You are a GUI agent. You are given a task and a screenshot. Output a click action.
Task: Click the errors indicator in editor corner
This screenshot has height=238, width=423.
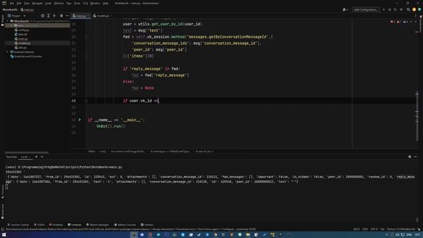coord(393,22)
